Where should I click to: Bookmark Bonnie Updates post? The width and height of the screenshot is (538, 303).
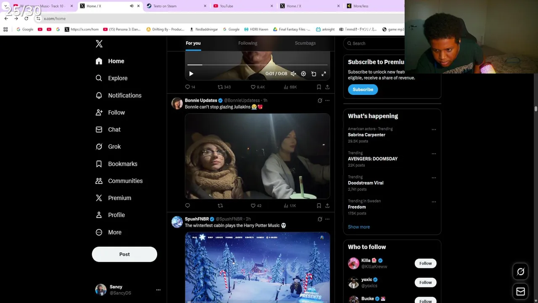pyautogui.click(x=319, y=206)
